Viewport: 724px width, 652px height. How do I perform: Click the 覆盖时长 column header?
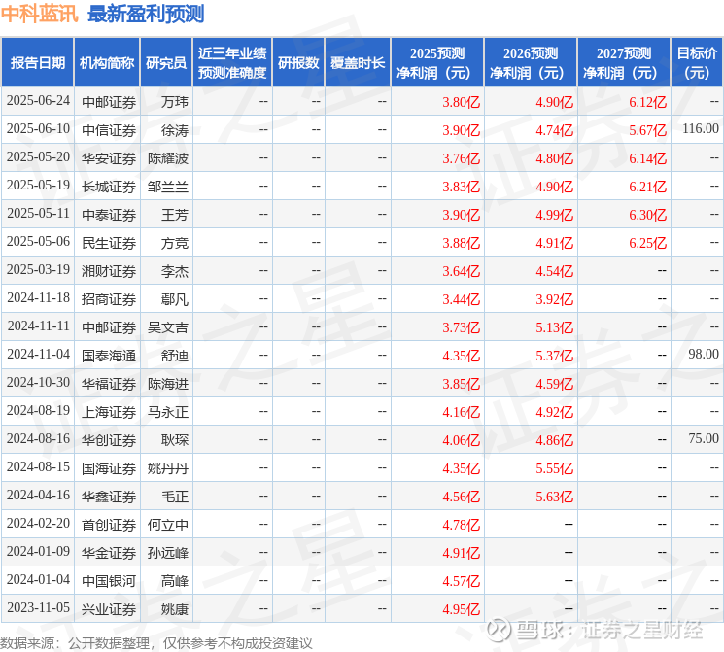(x=358, y=62)
